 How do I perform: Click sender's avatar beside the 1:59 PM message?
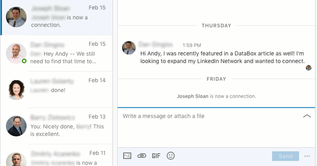129,48
